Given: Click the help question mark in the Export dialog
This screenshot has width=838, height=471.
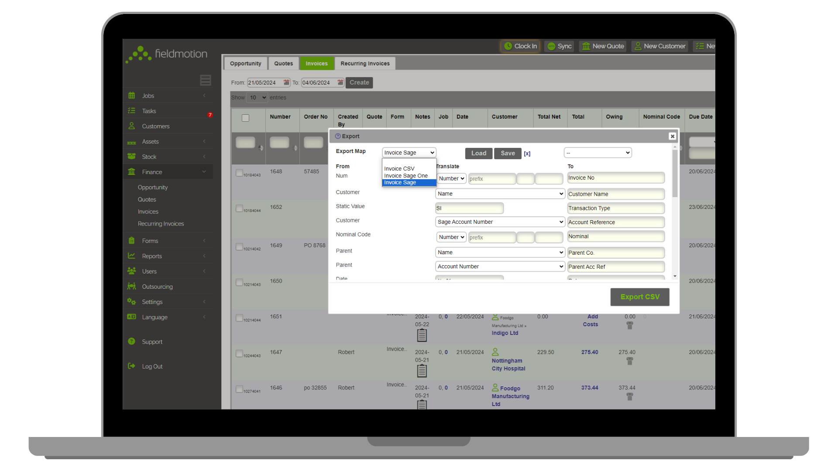Looking at the screenshot, I should pos(338,136).
